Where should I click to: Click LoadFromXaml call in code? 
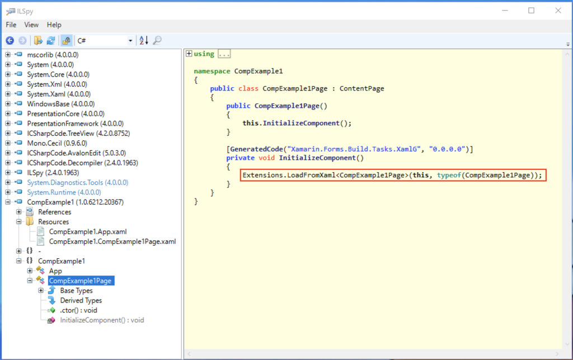311,176
